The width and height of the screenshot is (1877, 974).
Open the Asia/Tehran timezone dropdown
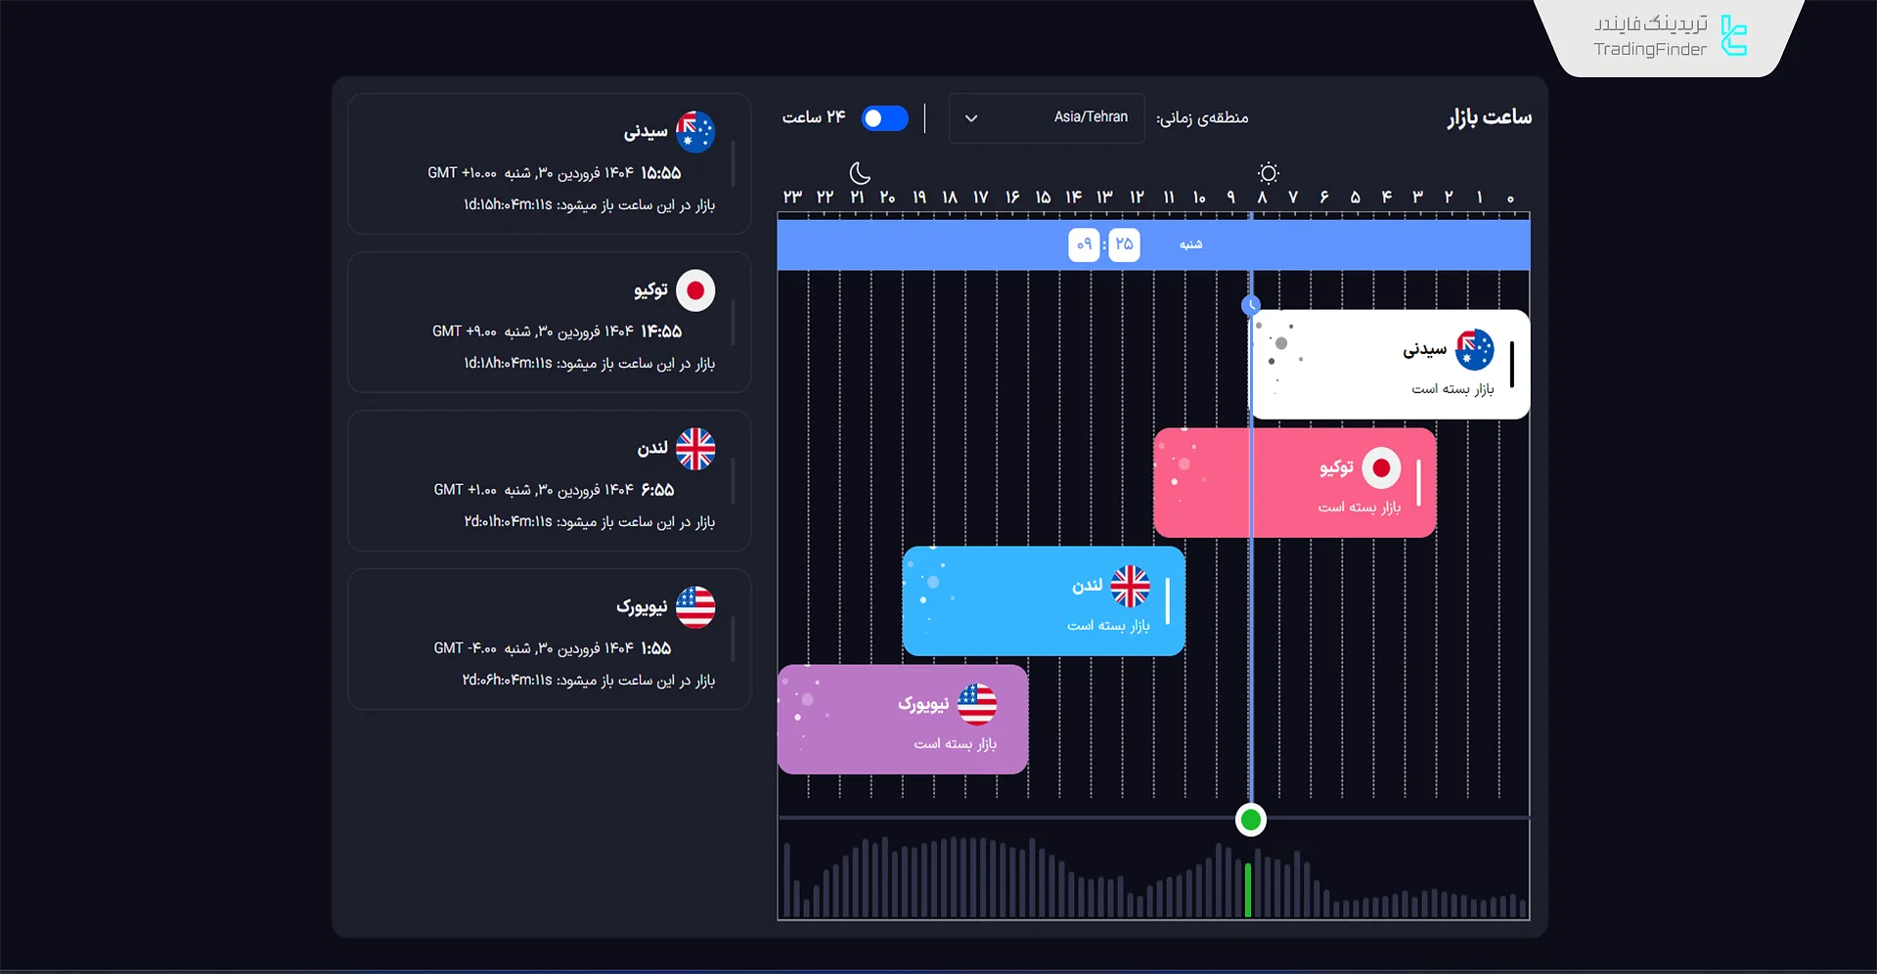tap(1046, 118)
